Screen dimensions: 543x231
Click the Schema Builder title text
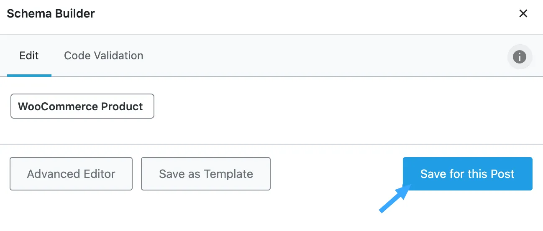(51, 14)
